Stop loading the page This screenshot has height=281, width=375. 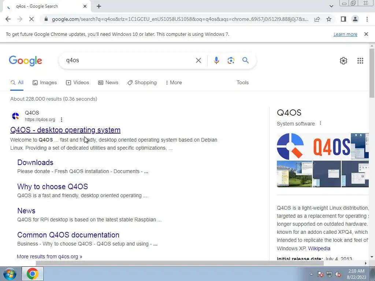point(31,19)
